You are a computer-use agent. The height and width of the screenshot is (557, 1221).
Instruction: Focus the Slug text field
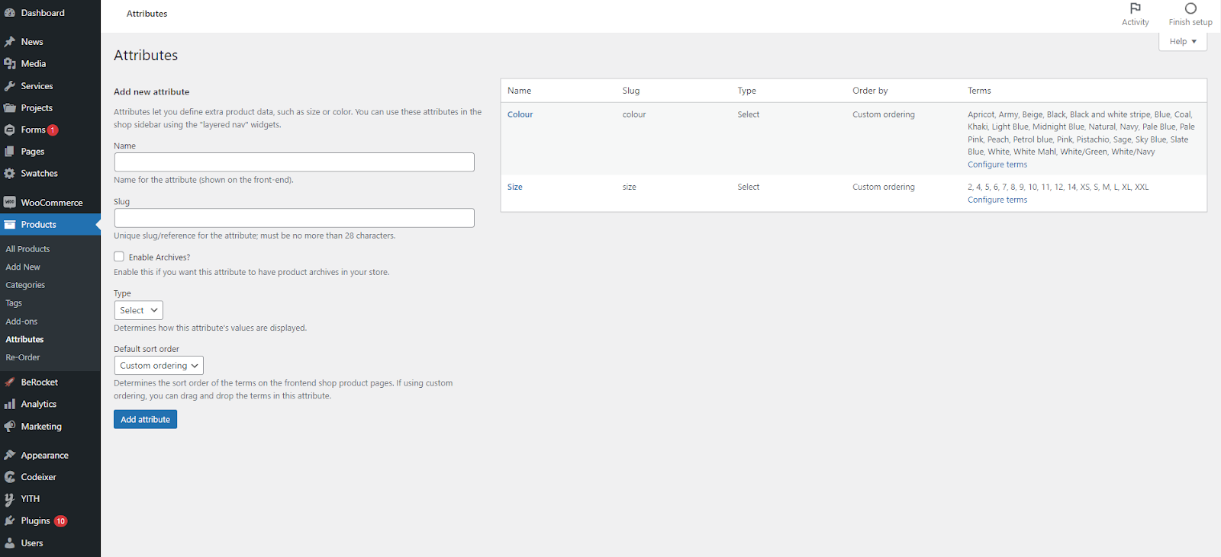pyautogui.click(x=294, y=218)
